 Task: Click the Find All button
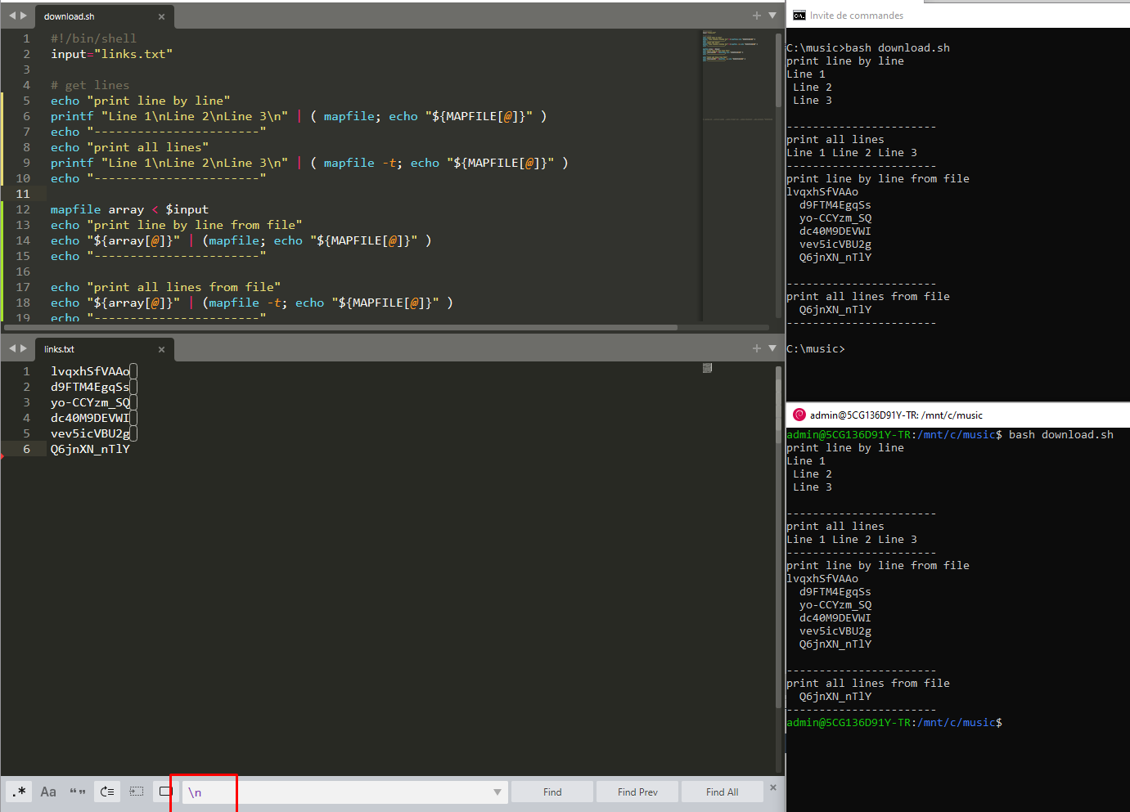(x=722, y=792)
